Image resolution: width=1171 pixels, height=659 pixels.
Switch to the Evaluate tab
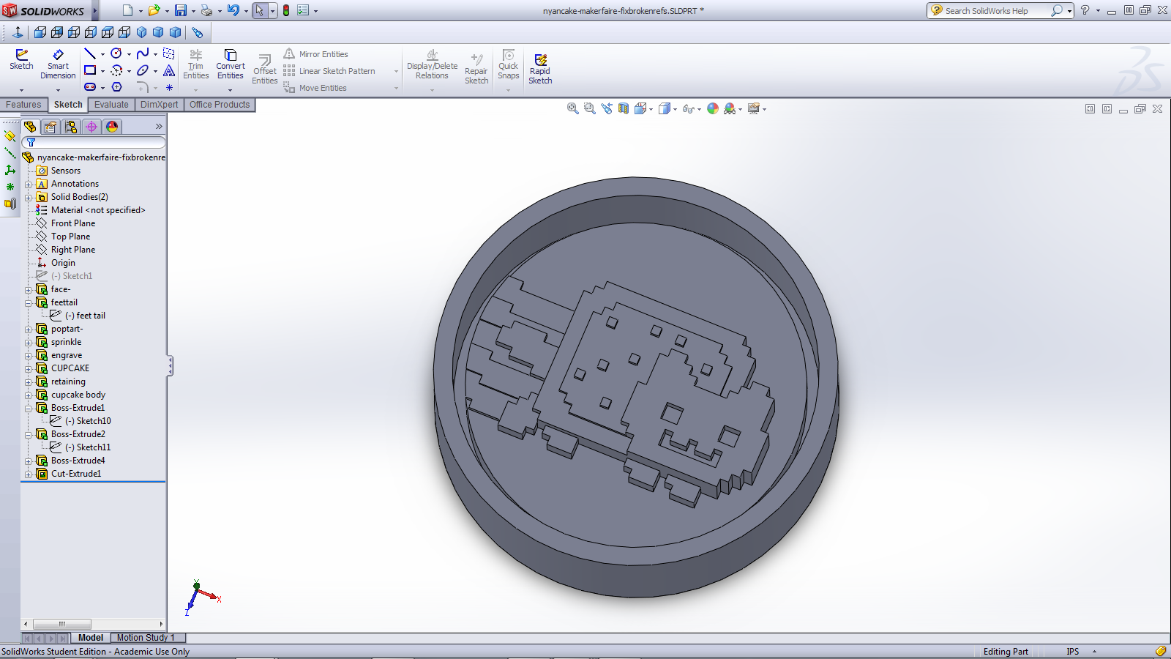coord(111,105)
